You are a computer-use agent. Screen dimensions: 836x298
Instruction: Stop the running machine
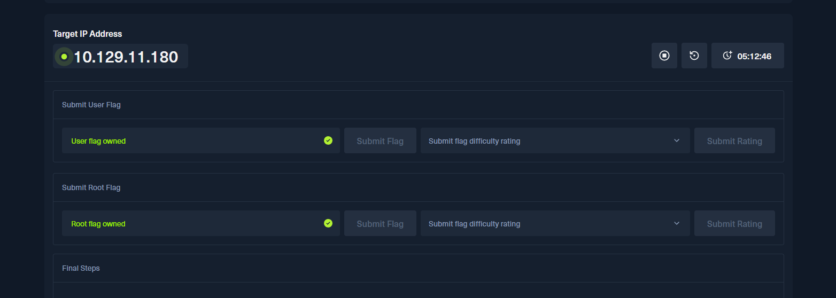tap(664, 56)
